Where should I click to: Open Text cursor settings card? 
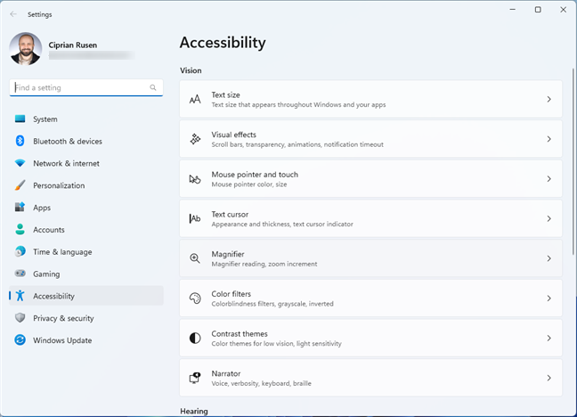pos(370,218)
